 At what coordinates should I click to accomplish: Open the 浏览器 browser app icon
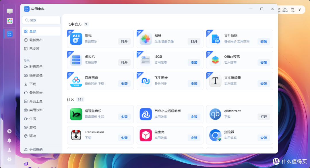[215, 135]
